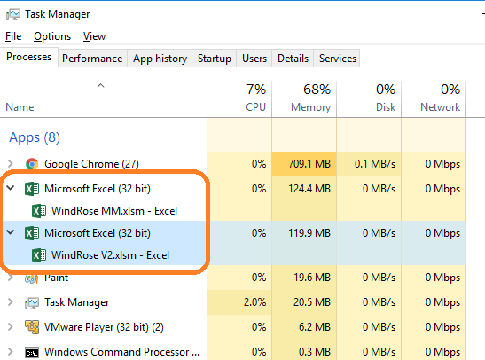The width and height of the screenshot is (485, 360).
Task: Sort processes by Name column
Action: 104,99
